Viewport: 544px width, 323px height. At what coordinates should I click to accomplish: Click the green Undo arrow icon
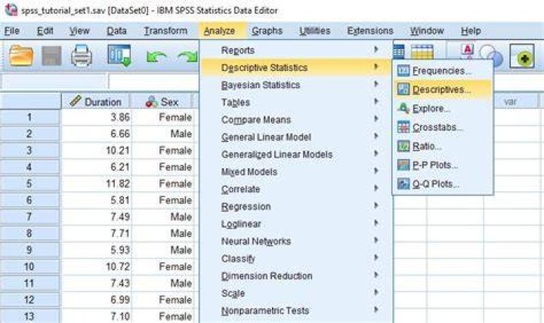[156, 56]
